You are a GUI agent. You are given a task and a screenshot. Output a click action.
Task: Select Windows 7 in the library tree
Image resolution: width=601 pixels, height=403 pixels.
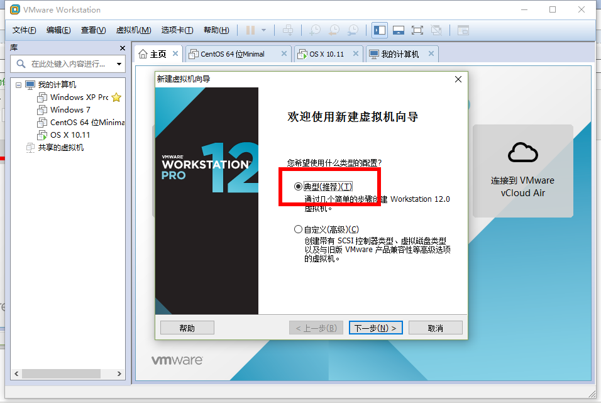tap(70, 110)
